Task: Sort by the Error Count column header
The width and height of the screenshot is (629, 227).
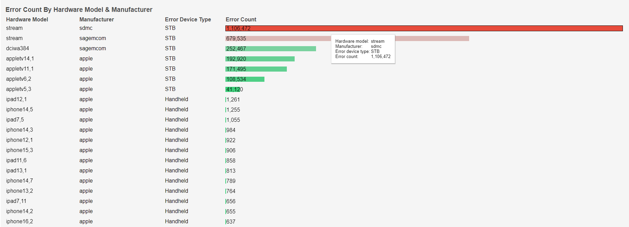Action: click(x=241, y=20)
